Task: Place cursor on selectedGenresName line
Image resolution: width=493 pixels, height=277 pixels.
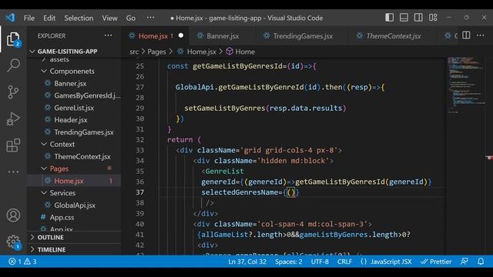Action: tap(250, 192)
